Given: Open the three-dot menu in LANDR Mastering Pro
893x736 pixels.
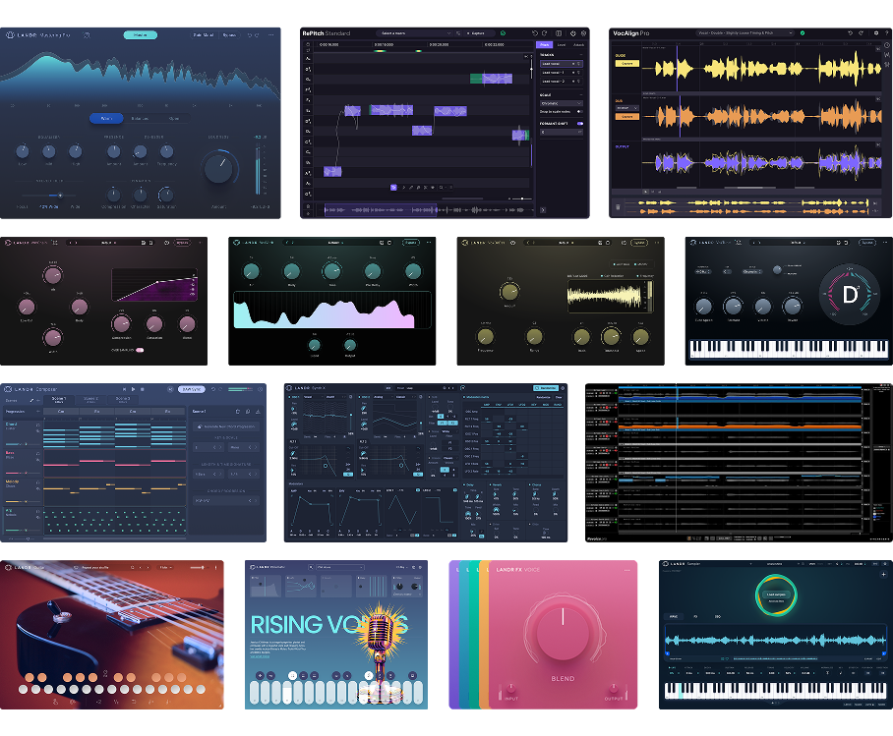Looking at the screenshot, I should point(271,35).
